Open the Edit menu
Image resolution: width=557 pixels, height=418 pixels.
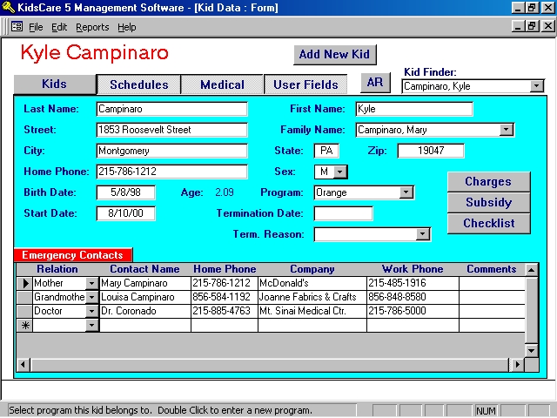59,27
